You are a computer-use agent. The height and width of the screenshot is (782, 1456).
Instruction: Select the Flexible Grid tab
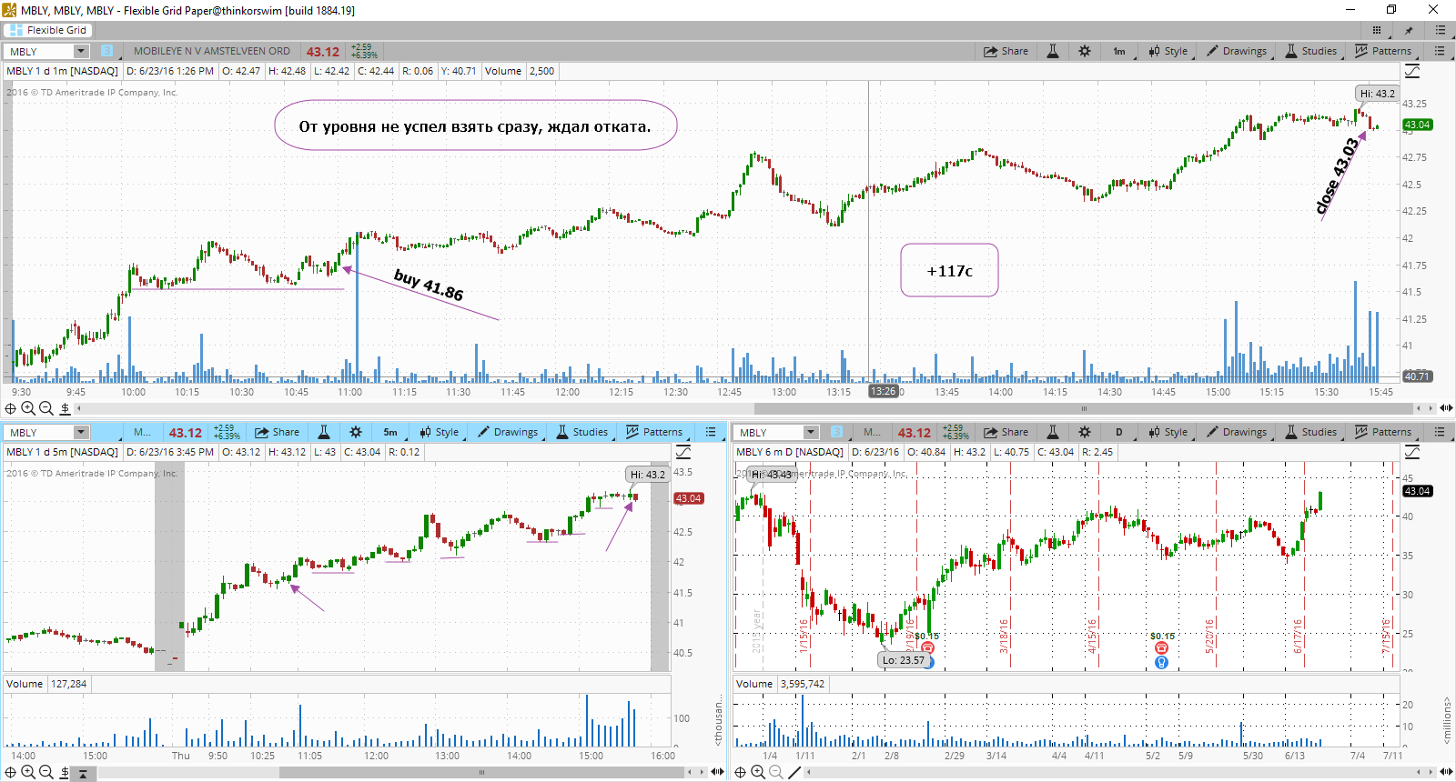pos(47,30)
